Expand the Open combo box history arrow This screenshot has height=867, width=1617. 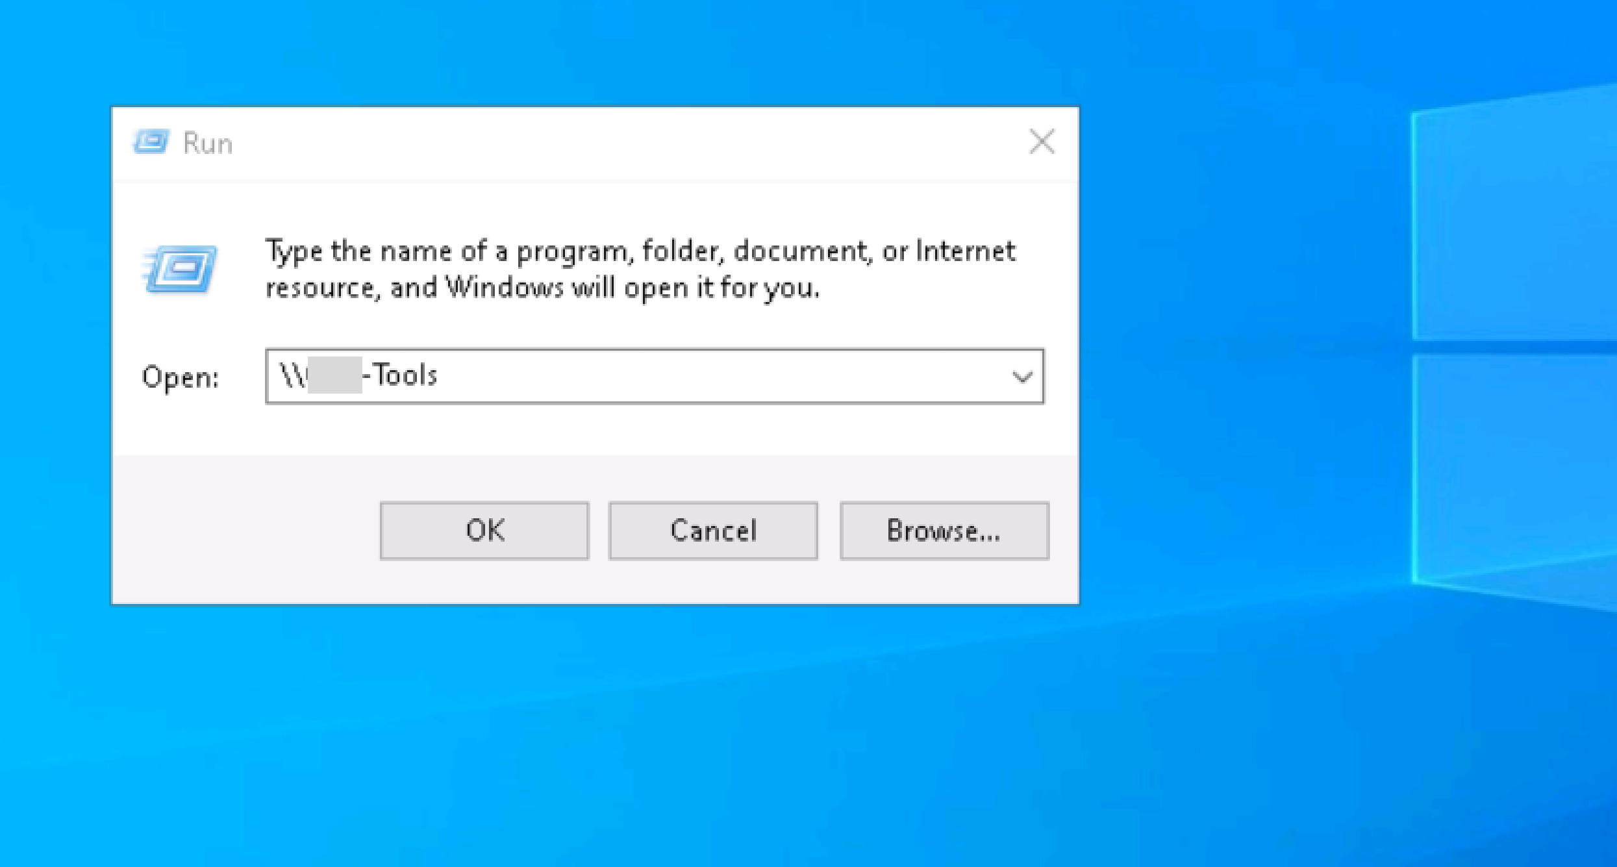click(x=1022, y=377)
